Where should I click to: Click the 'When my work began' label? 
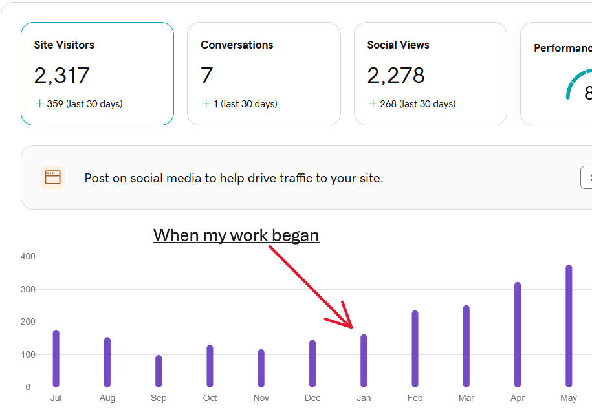236,235
